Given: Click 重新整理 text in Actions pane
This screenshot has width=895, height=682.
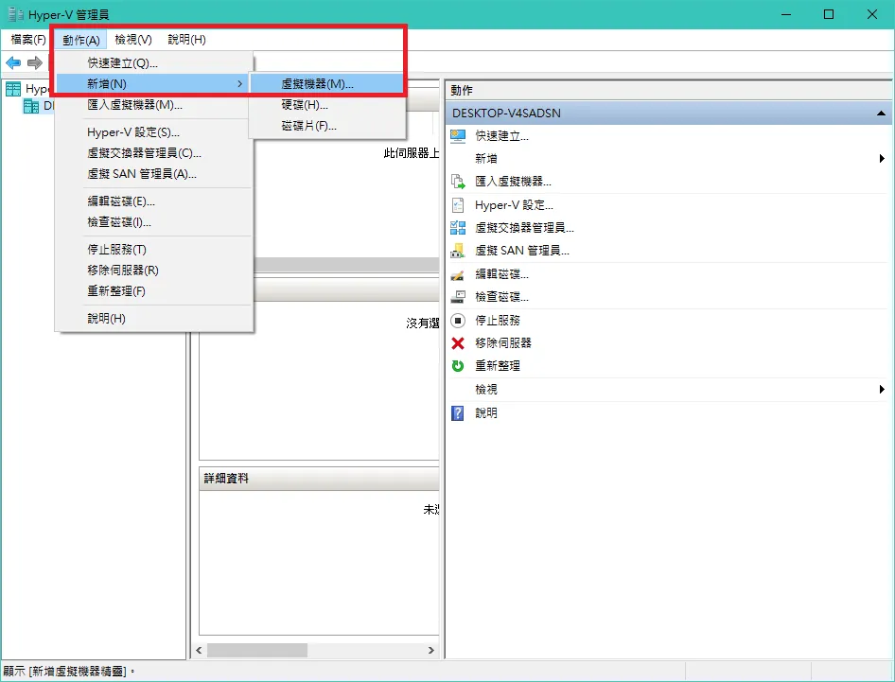Looking at the screenshot, I should click(497, 366).
